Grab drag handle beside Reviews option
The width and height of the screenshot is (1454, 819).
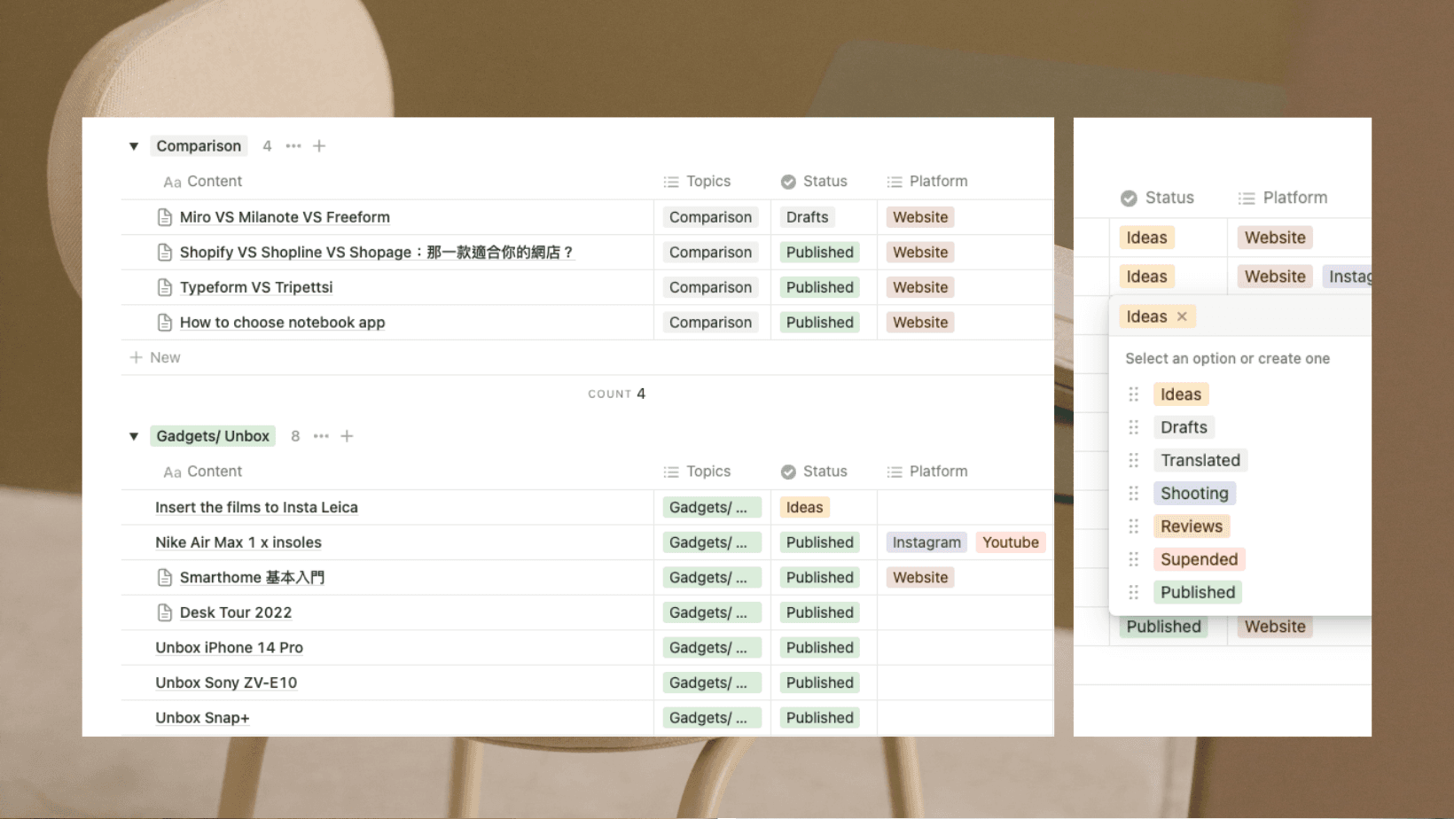click(x=1133, y=526)
